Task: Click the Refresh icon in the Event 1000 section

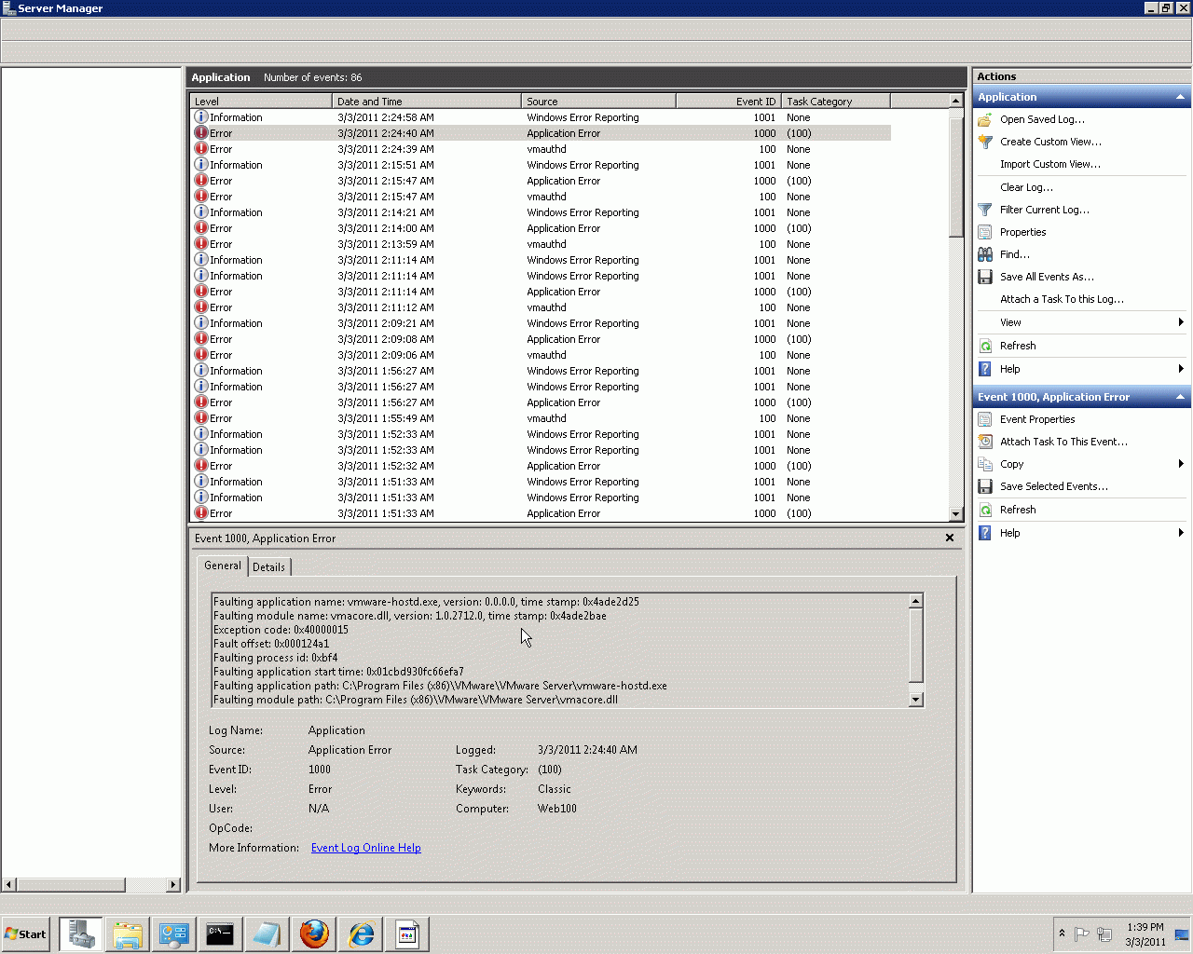Action: pos(984,510)
